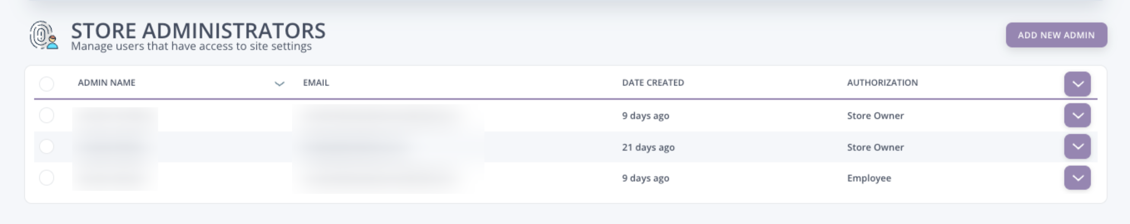Screen dimensions: 1130x224
Task: Sort the table by Admin Name
Action: coord(106,83)
